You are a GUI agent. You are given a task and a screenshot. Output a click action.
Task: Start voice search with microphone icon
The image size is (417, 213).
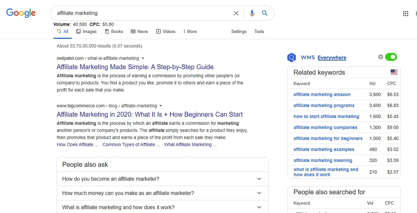[252, 13]
